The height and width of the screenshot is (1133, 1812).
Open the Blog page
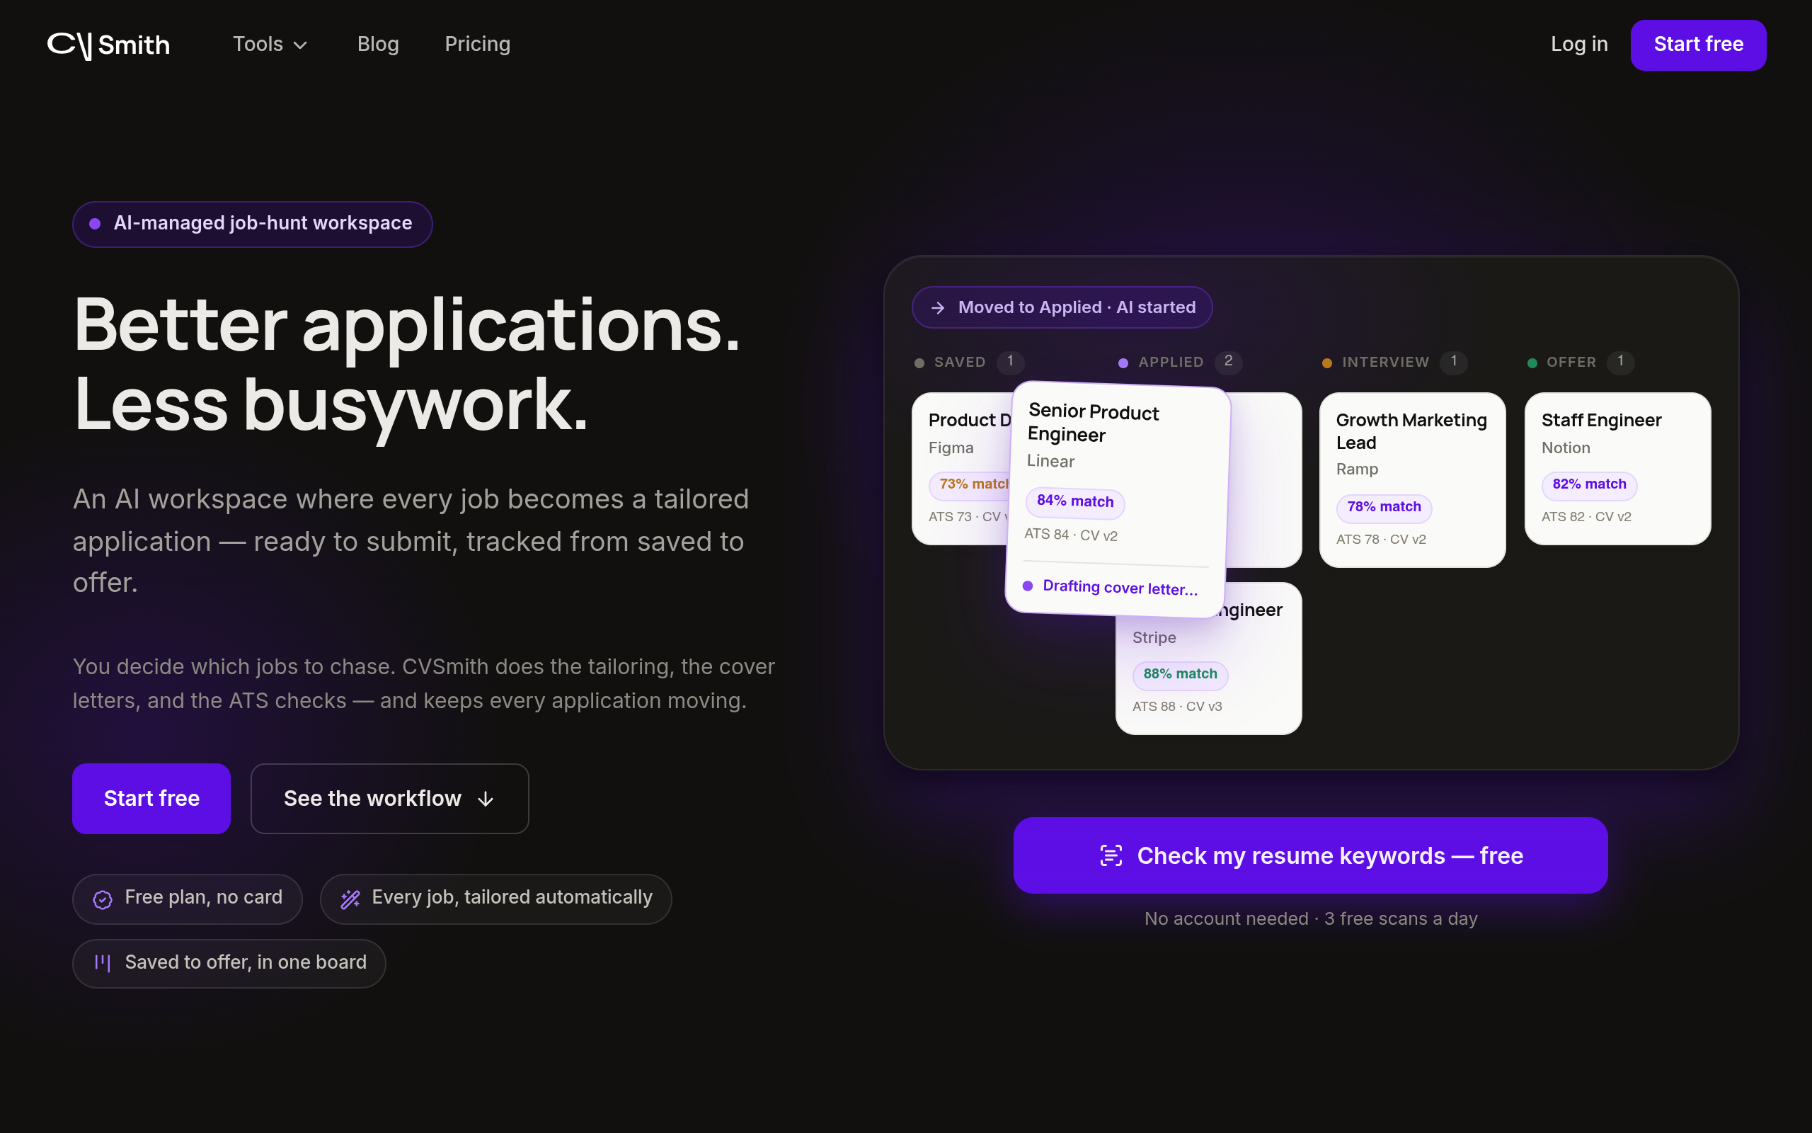click(378, 44)
